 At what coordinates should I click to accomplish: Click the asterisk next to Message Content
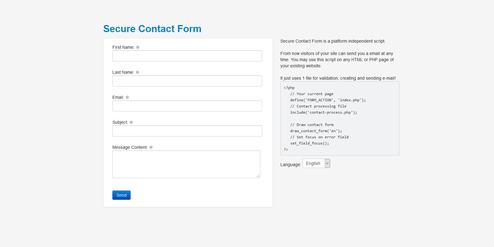click(x=151, y=147)
